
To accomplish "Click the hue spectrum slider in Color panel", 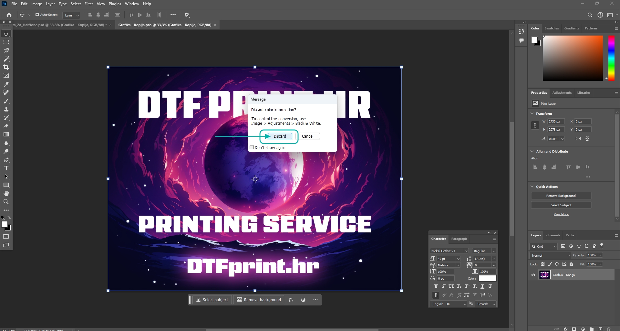I will point(611,58).
